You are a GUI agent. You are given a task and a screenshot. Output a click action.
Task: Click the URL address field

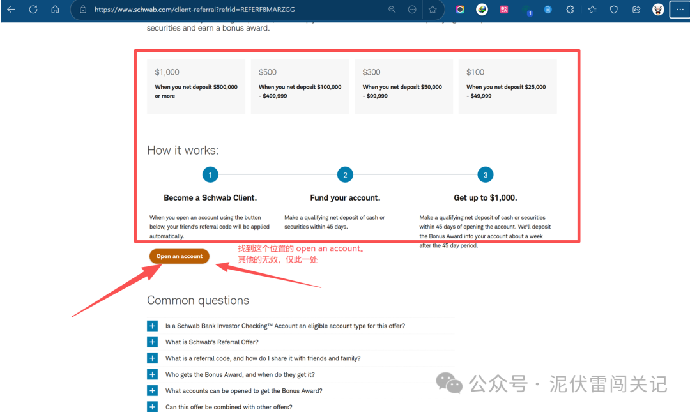point(194,9)
